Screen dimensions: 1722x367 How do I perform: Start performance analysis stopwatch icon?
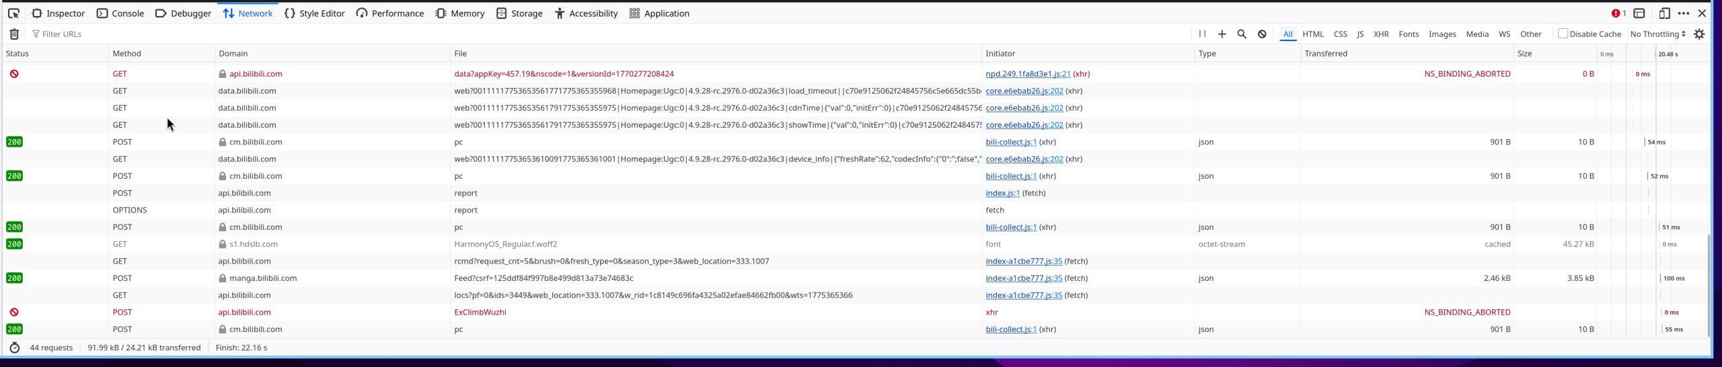tap(15, 348)
